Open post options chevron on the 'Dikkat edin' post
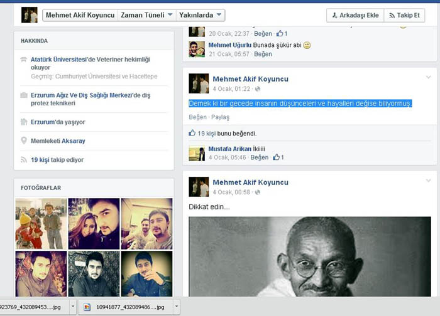Screen dimensions: 440x316 429,181
